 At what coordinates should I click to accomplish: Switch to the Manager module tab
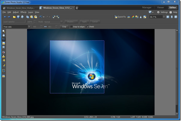[147, 7]
